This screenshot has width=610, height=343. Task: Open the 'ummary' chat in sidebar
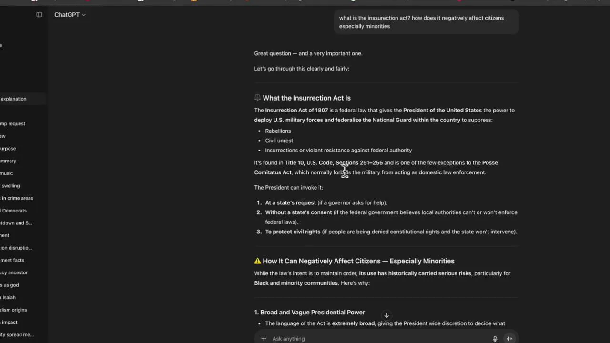pos(22,161)
